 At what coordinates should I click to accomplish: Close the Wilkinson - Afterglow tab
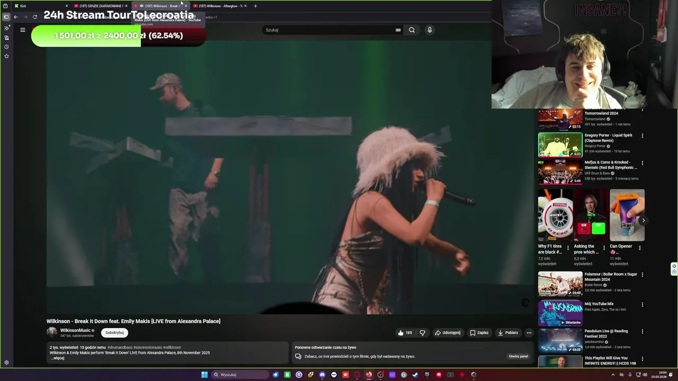245,6
